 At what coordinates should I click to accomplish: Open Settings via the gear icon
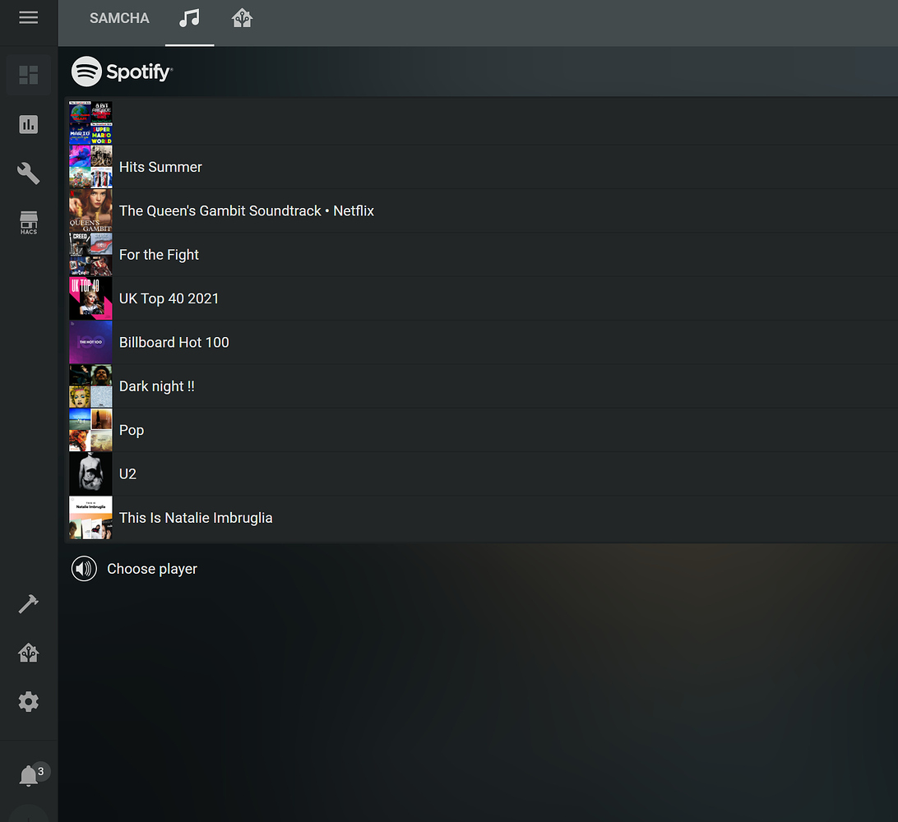click(29, 701)
